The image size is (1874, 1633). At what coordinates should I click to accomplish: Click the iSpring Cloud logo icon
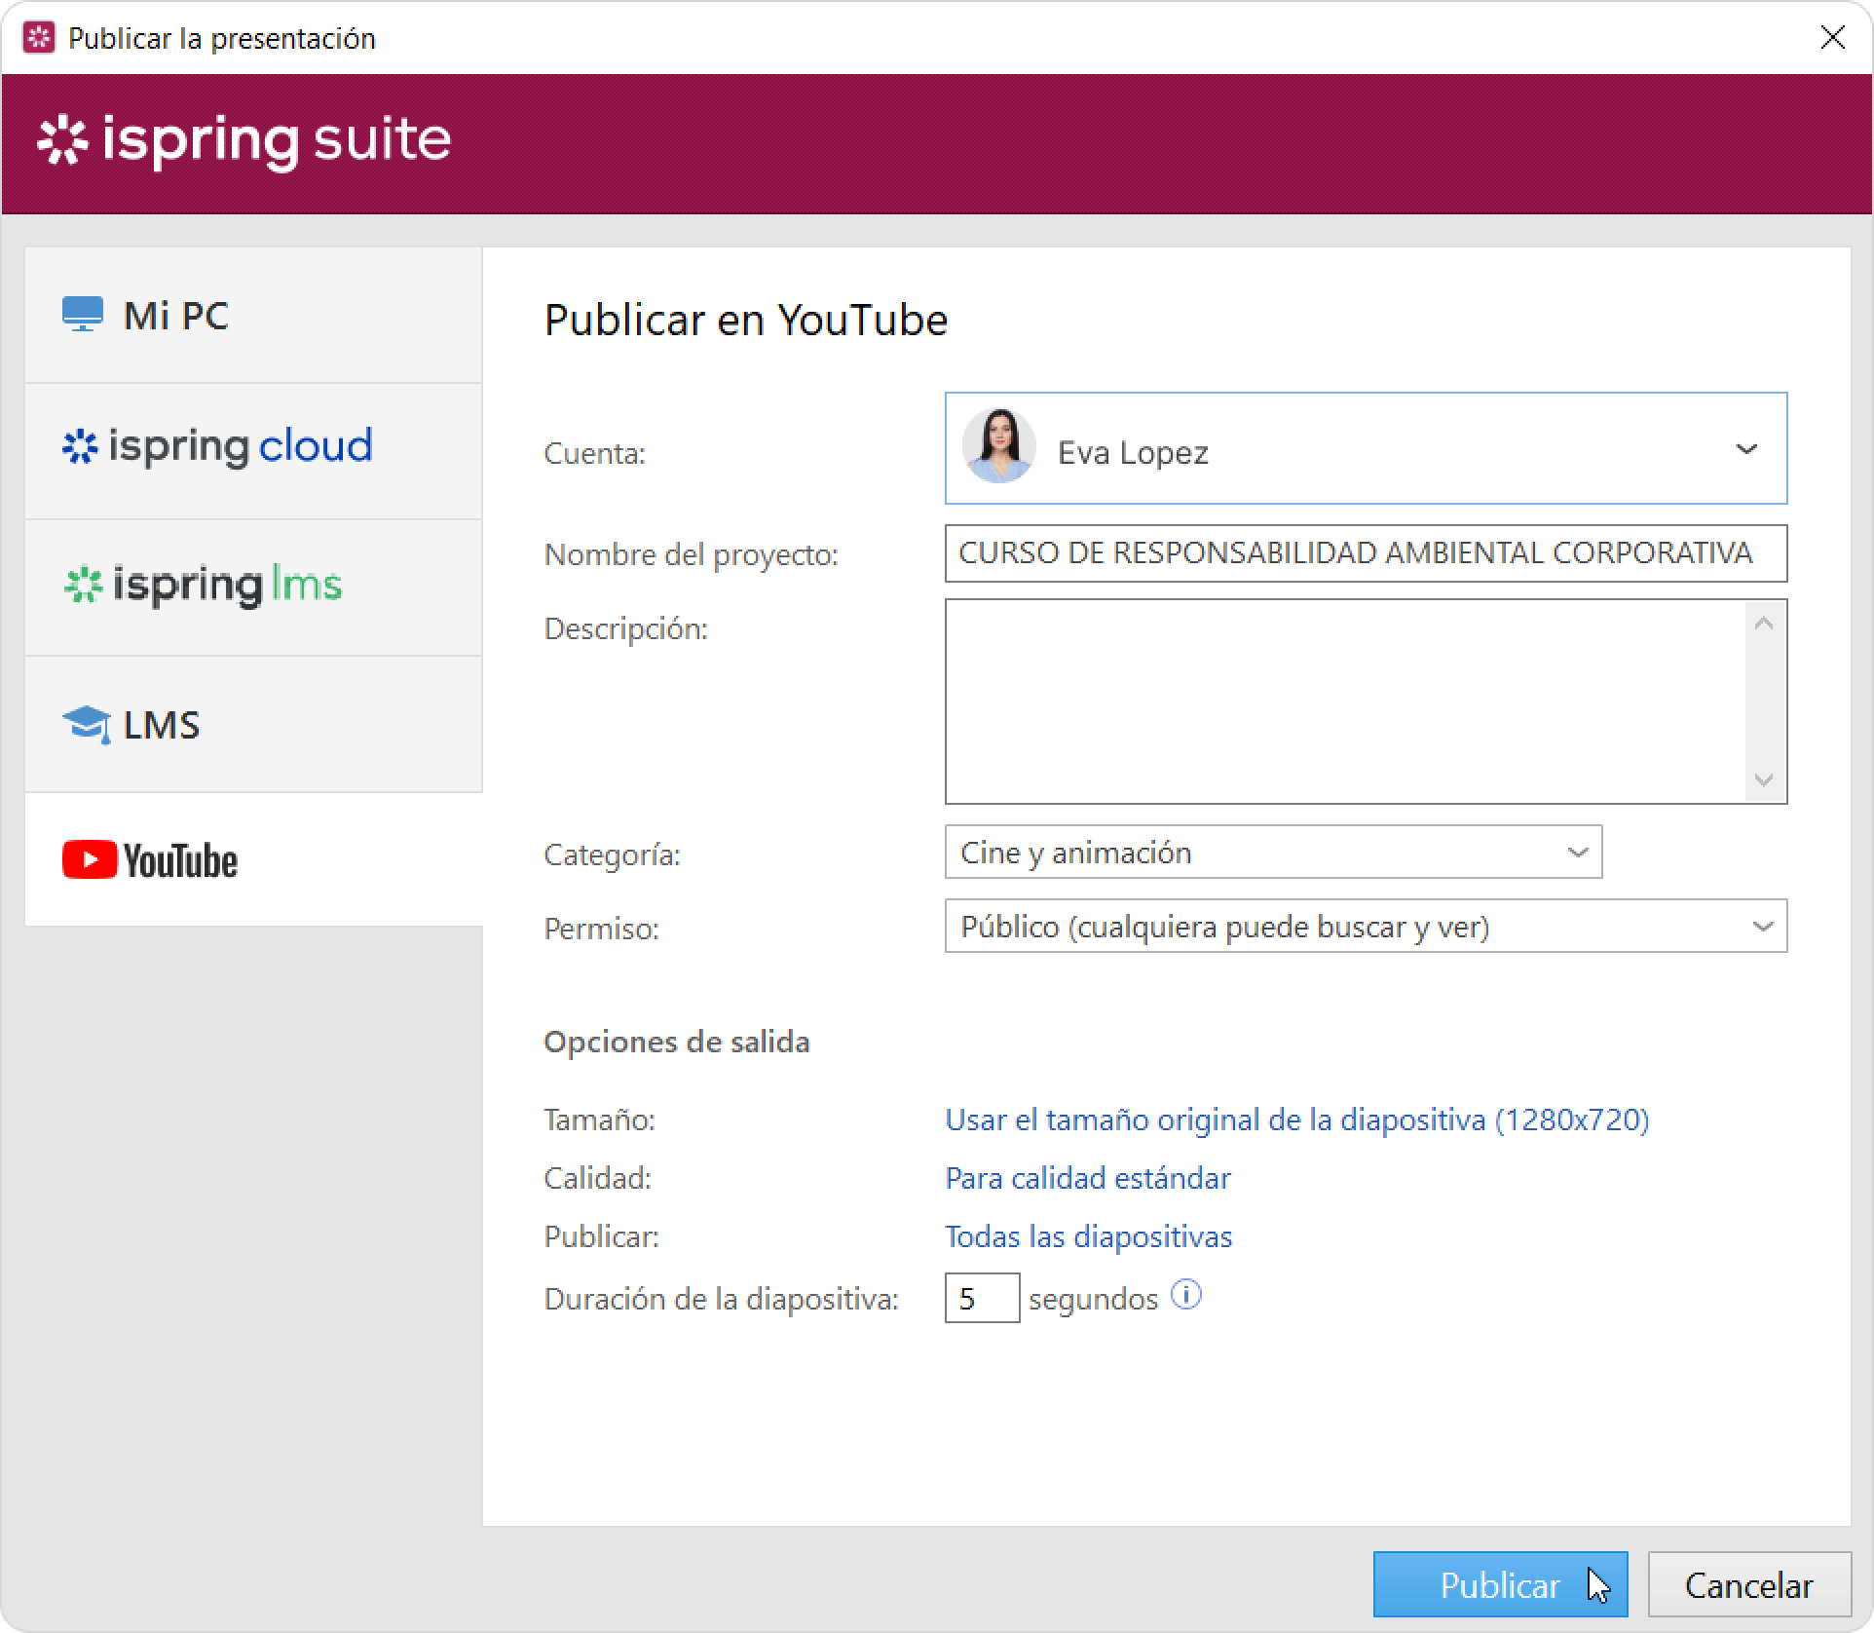[80, 447]
